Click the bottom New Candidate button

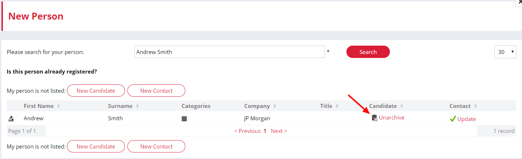click(96, 146)
